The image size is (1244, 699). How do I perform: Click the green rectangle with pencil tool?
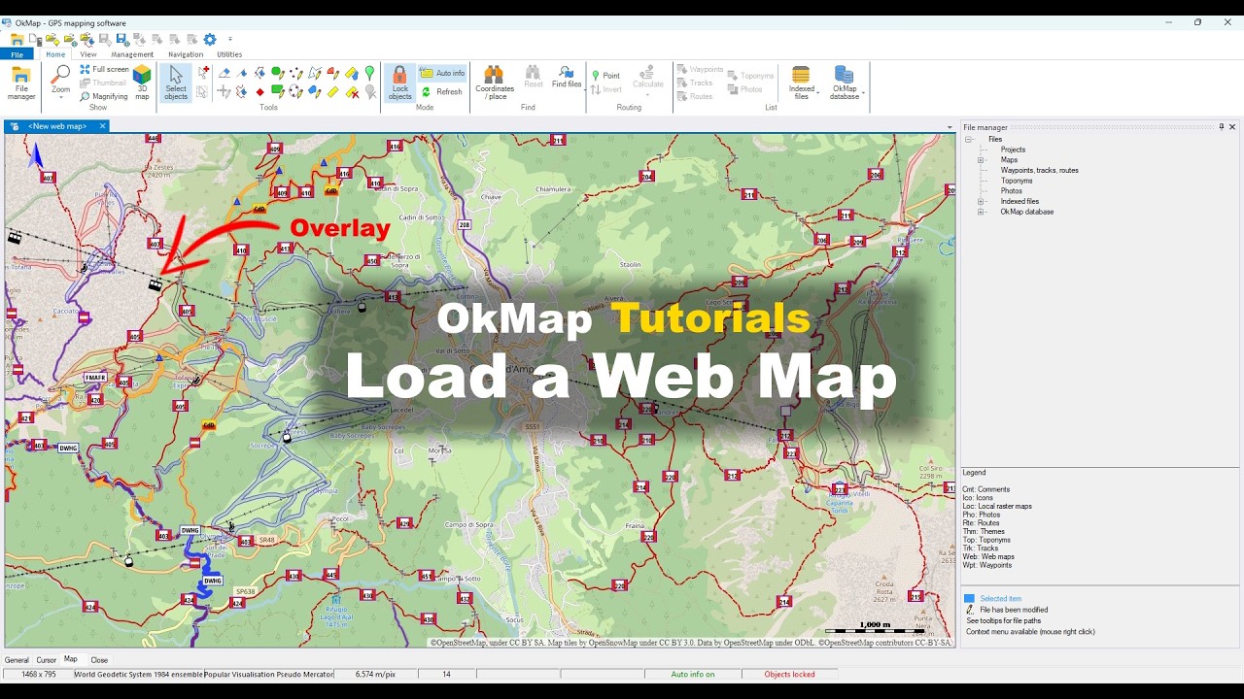pos(278,92)
